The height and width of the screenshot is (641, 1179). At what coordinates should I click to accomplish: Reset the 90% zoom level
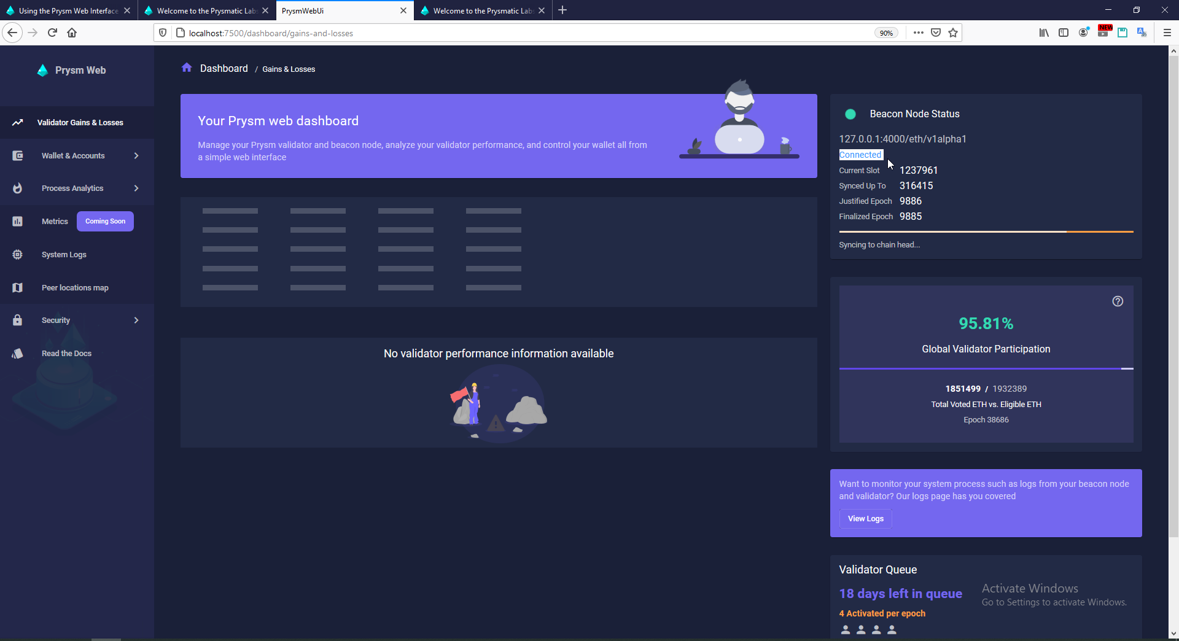(886, 33)
